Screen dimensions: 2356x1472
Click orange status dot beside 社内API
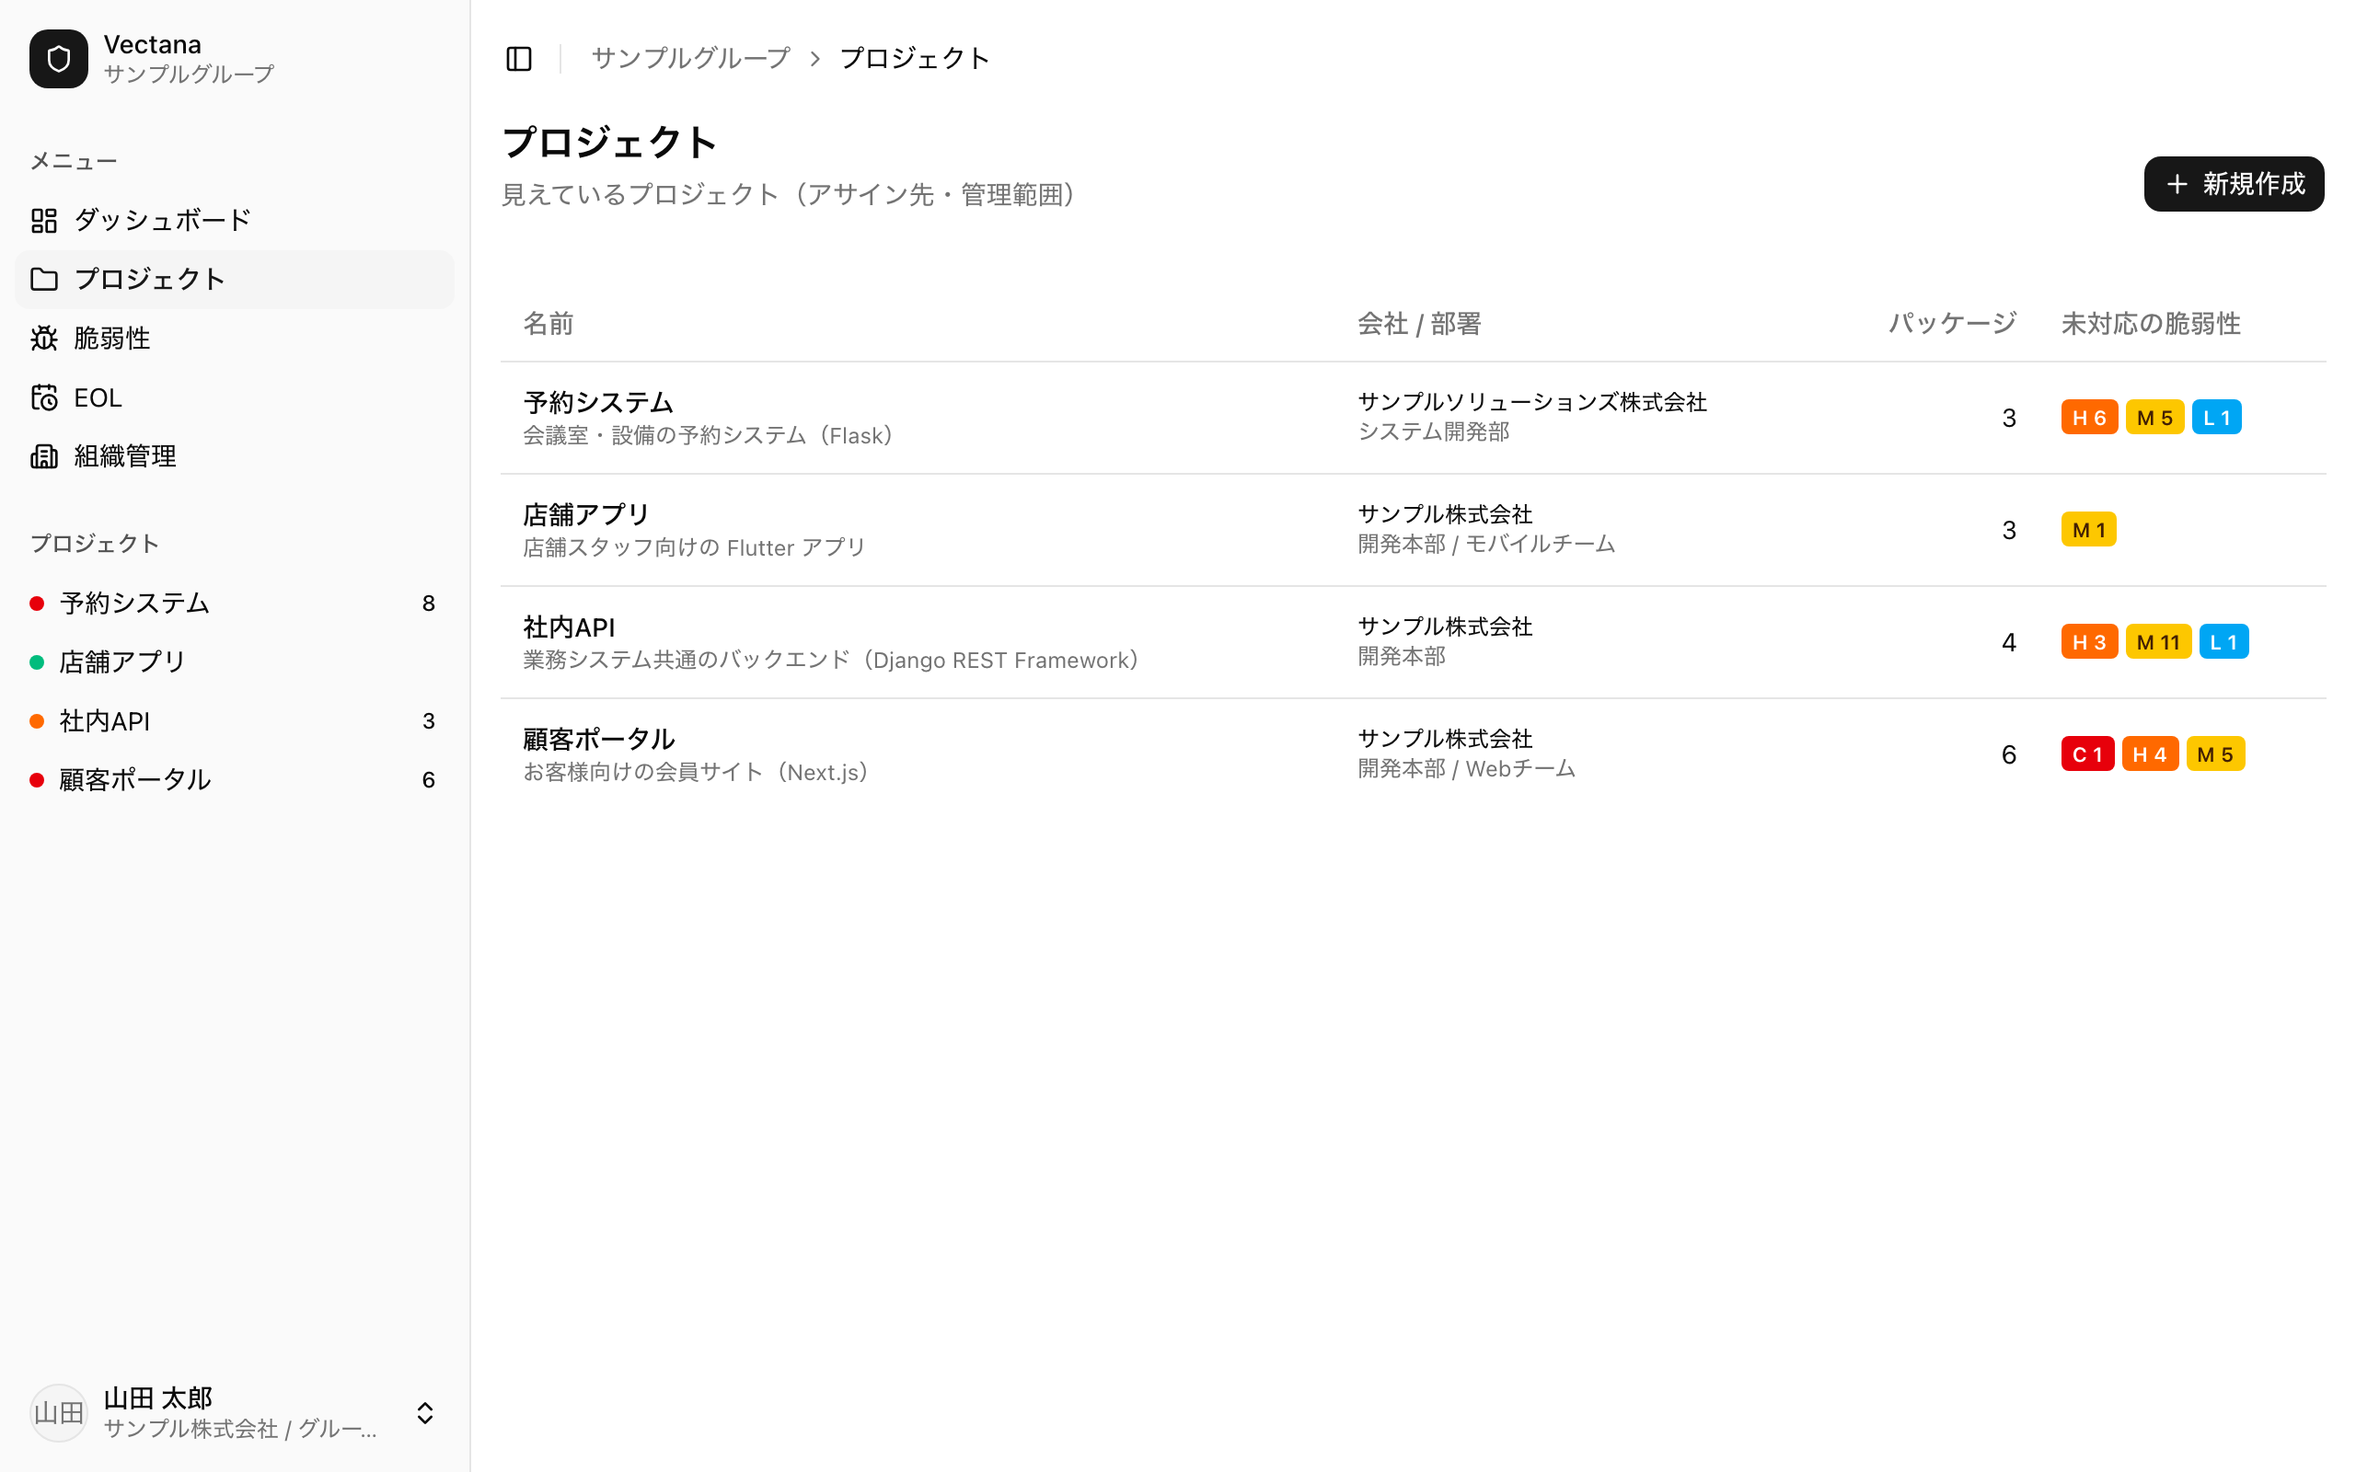click(x=37, y=721)
